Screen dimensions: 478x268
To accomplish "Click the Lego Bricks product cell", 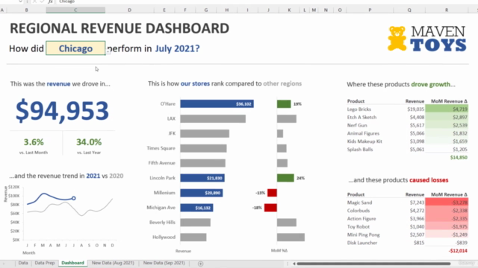I will pyautogui.click(x=359, y=109).
